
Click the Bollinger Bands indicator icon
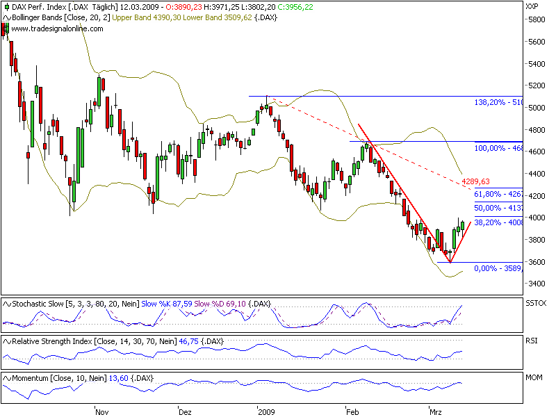[7, 19]
